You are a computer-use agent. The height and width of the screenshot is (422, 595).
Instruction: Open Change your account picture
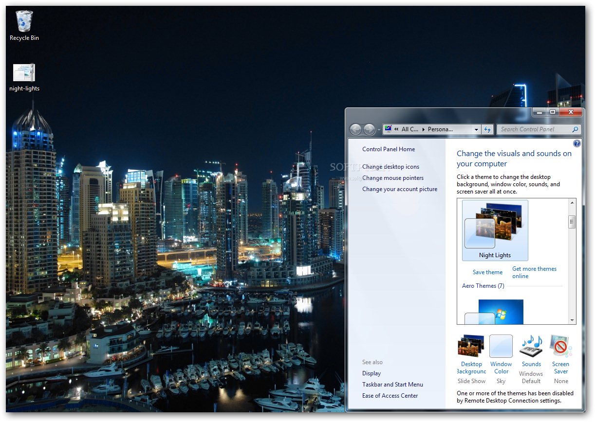(x=400, y=189)
